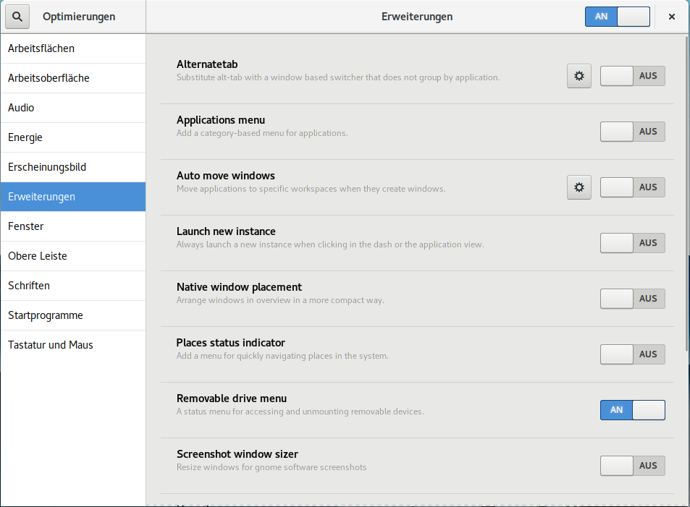
Task: Enable Native window placement toggle
Action: (632, 299)
